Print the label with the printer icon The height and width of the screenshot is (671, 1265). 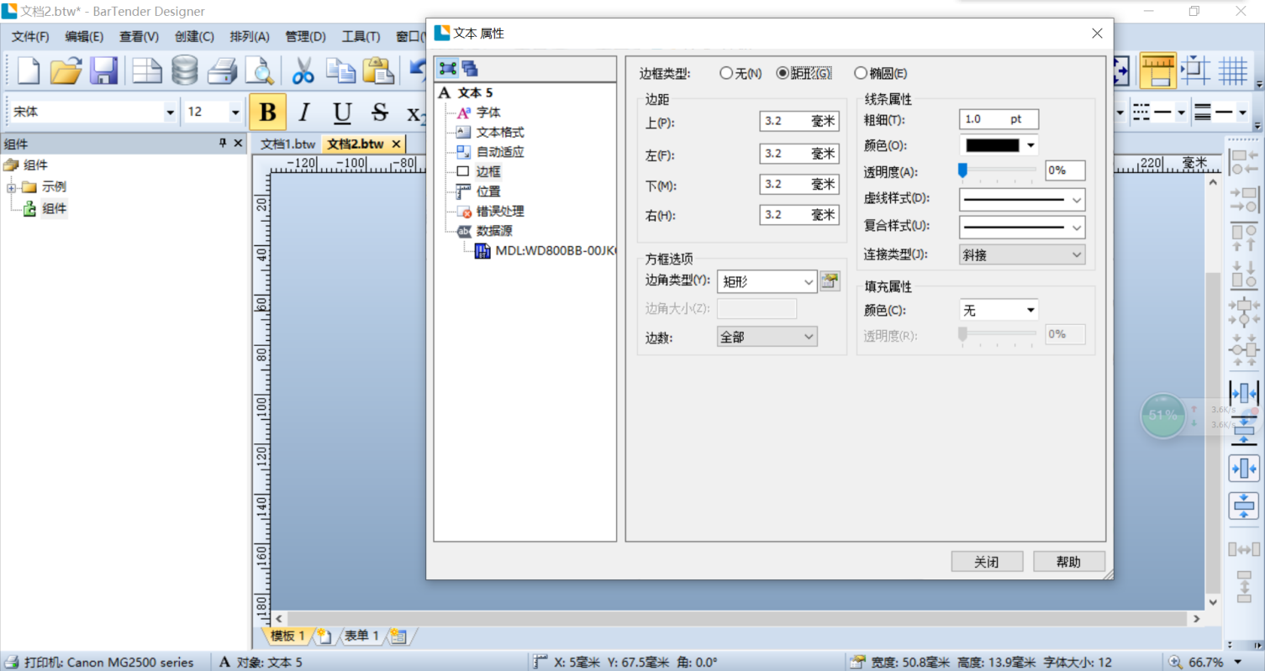click(223, 71)
